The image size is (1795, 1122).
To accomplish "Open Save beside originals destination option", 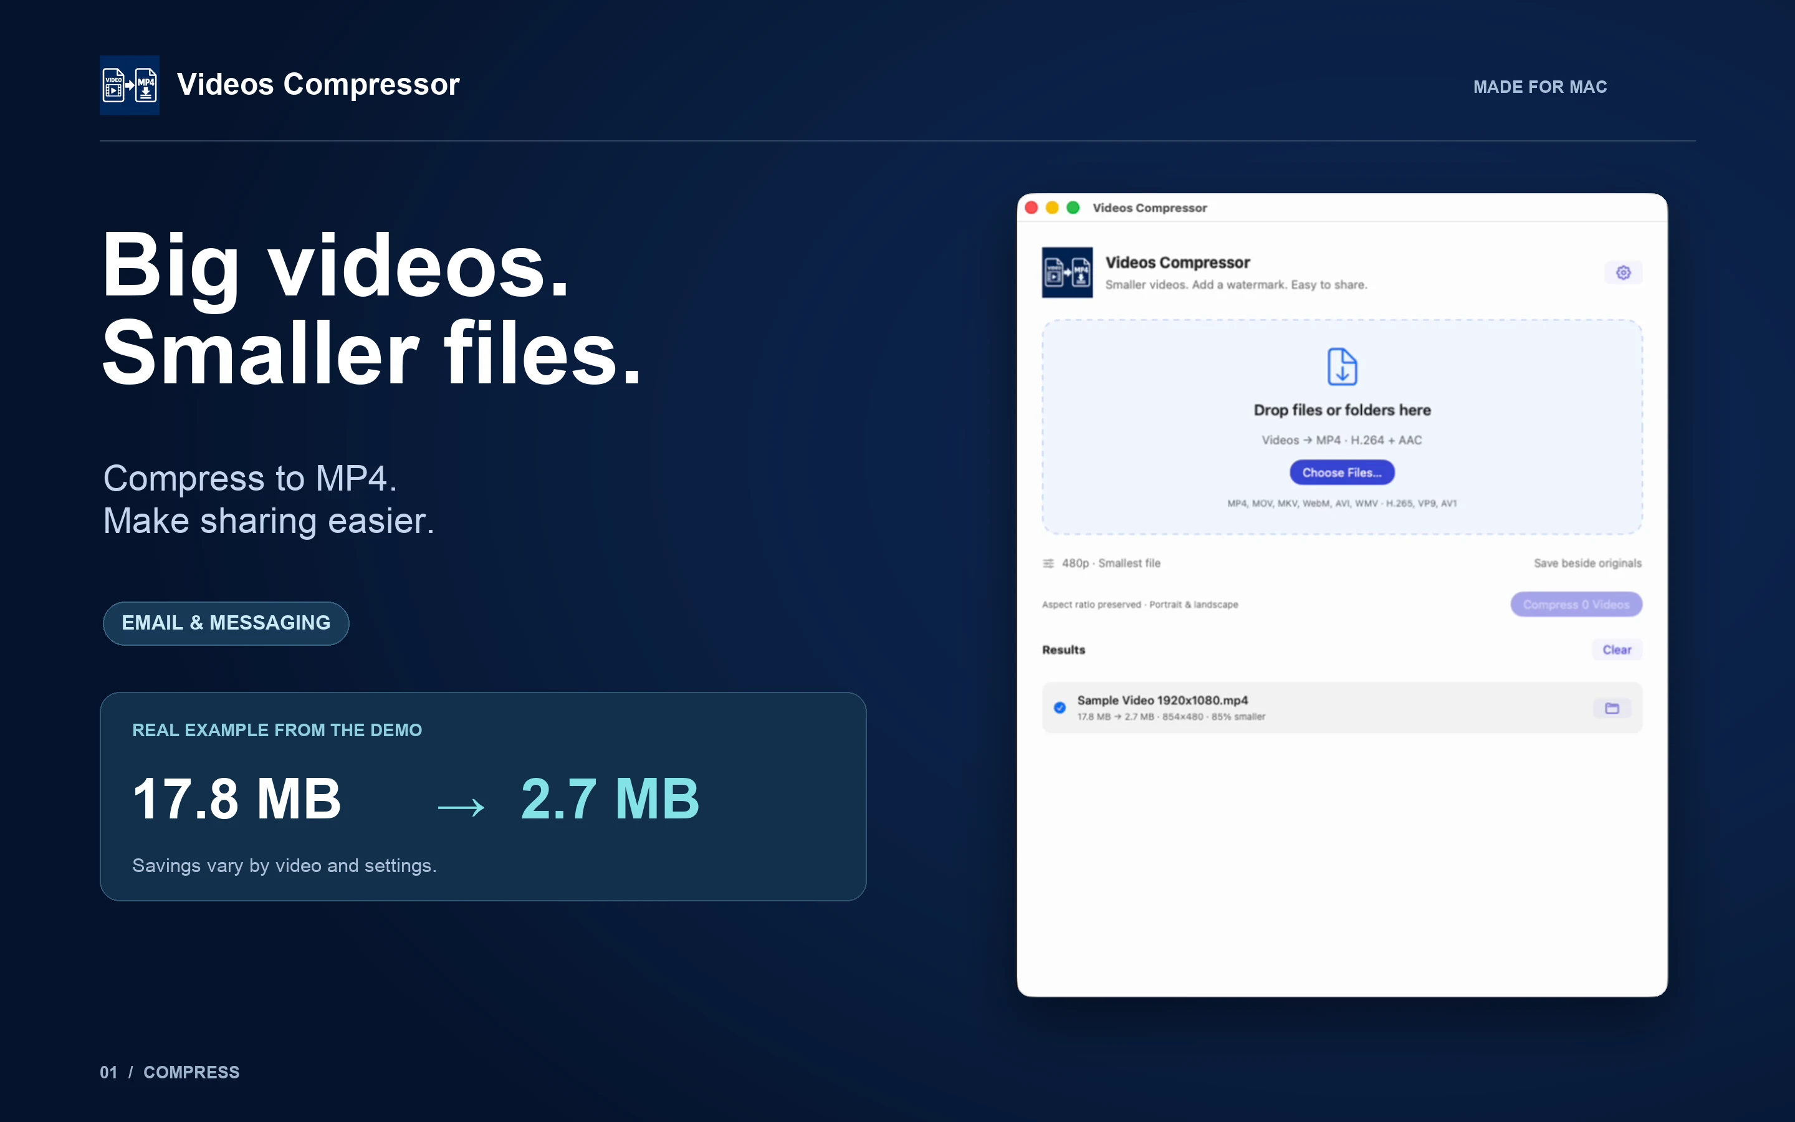I will pyautogui.click(x=1587, y=563).
